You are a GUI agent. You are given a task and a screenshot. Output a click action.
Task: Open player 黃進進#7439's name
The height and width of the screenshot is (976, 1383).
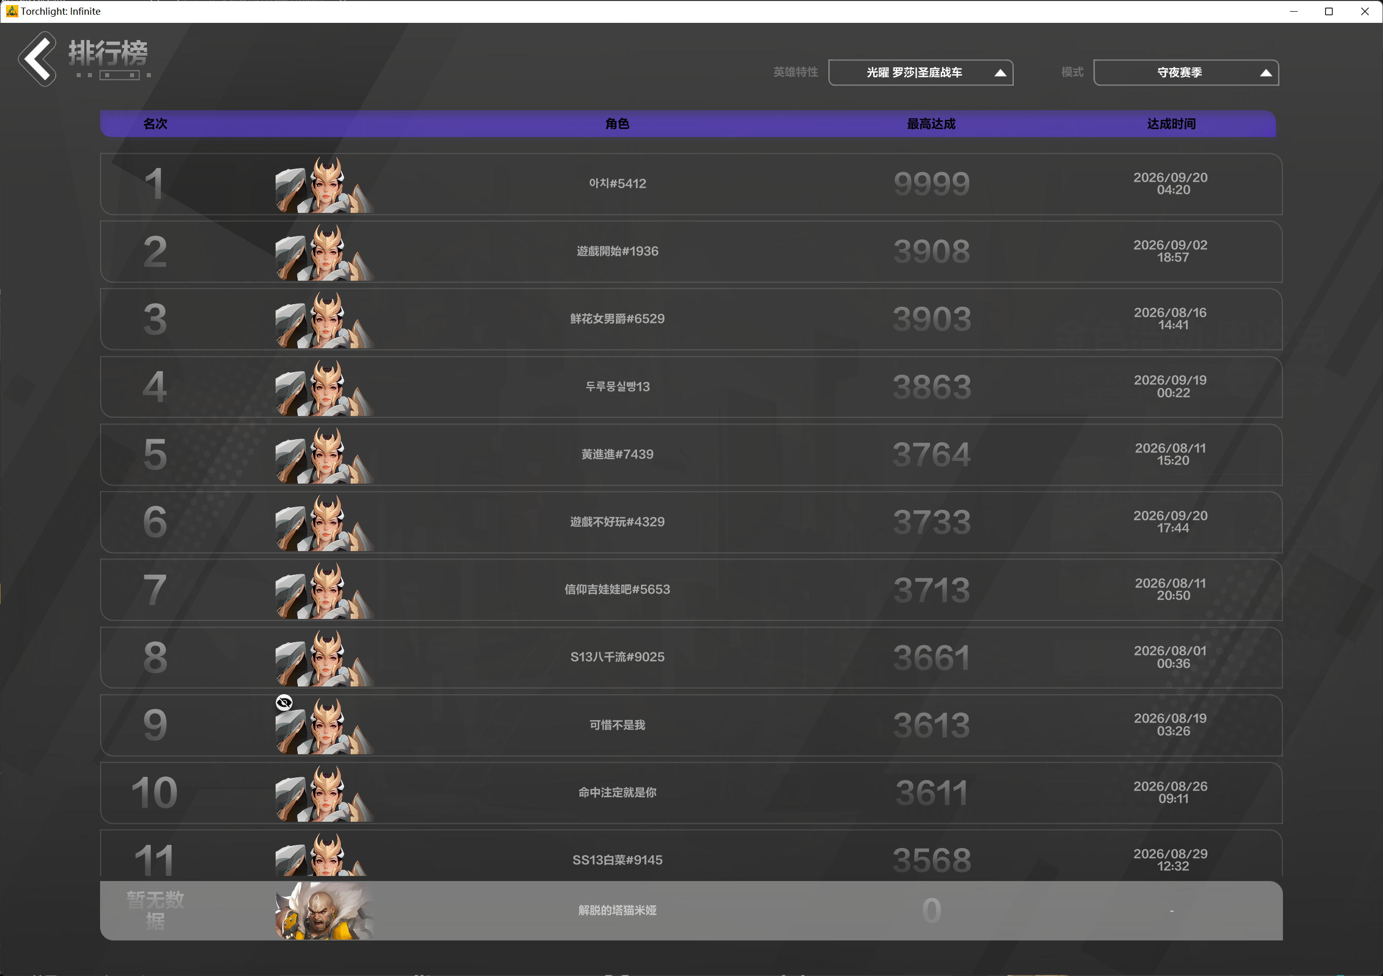[618, 454]
